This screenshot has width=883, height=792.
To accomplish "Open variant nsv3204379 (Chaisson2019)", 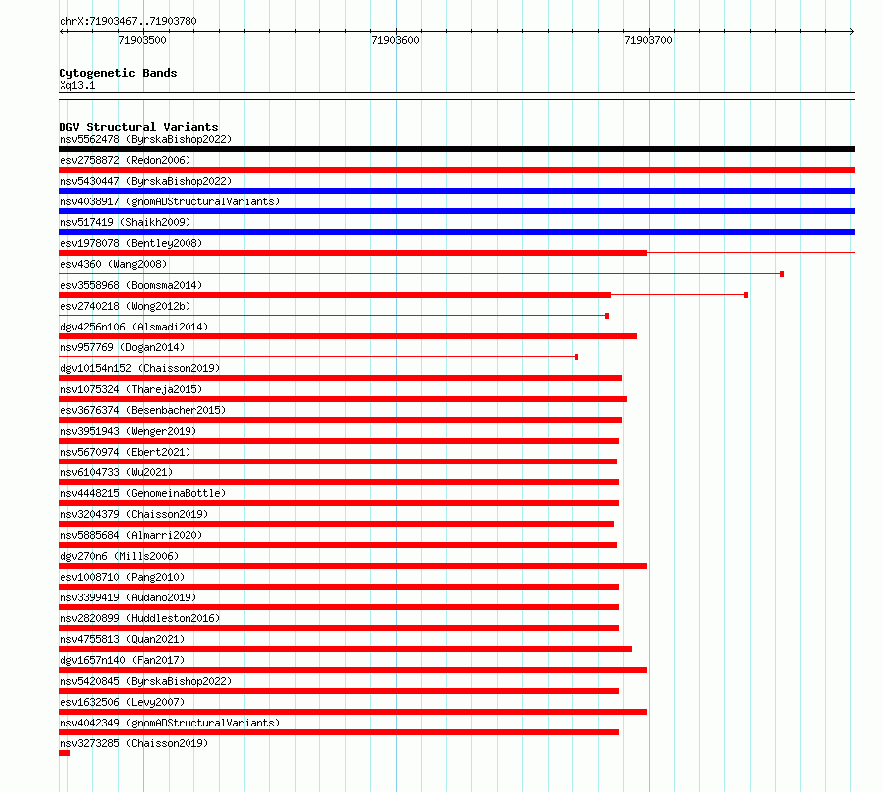I will tap(134, 514).
